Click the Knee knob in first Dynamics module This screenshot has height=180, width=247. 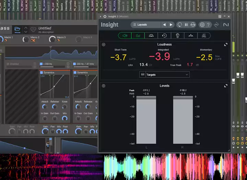pos(64,107)
